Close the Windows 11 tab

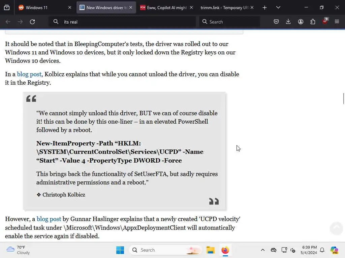(x=70, y=8)
